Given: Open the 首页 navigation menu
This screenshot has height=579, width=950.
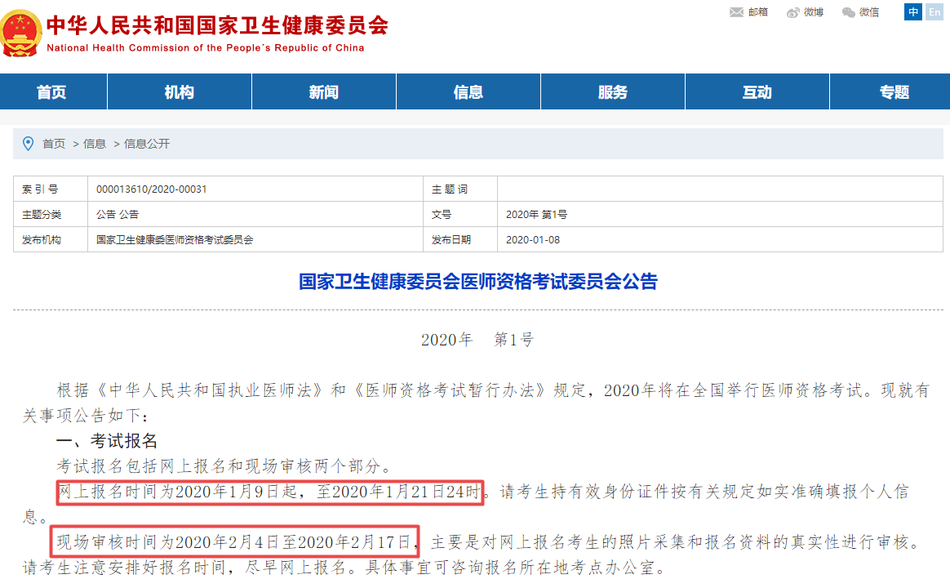Looking at the screenshot, I should pyautogui.click(x=52, y=91).
